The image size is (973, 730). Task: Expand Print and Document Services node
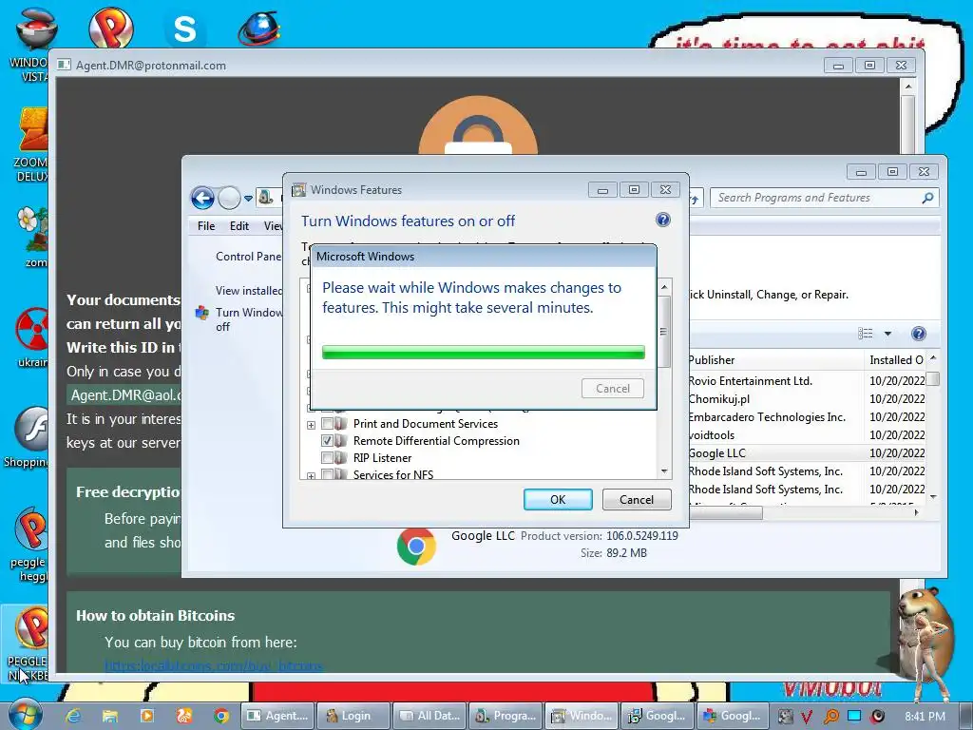[311, 425]
